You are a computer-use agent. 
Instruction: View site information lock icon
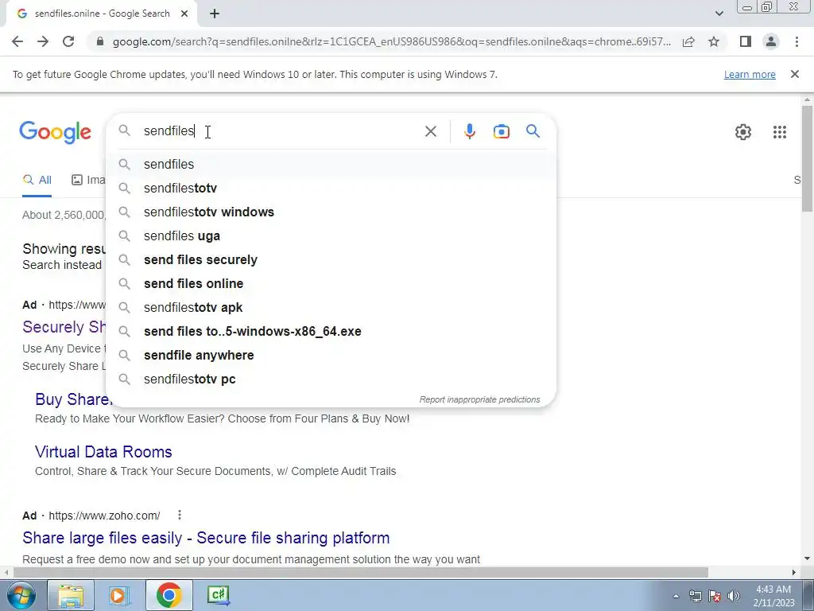[100, 41]
